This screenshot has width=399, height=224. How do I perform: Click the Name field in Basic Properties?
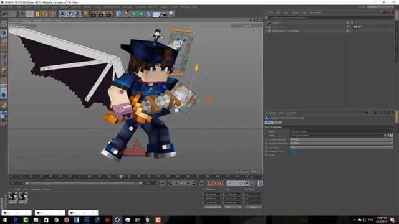342,131
